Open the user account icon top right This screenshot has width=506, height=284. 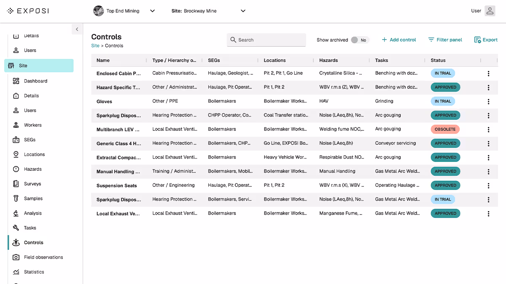[490, 11]
